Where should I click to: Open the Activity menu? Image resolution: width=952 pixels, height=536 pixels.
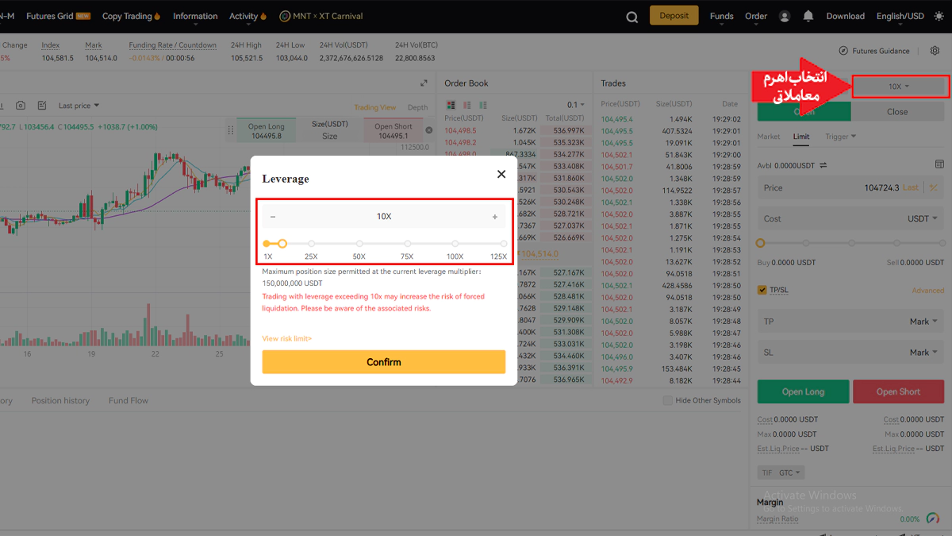tap(248, 16)
